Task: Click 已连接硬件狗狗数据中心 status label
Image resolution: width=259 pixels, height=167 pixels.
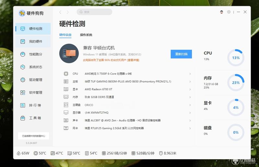Action: coord(34,136)
